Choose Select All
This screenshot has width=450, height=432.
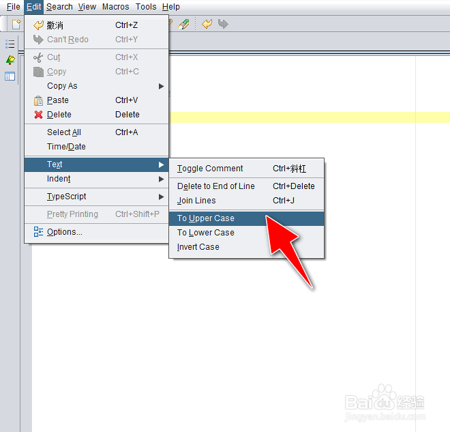pyautogui.click(x=96, y=132)
